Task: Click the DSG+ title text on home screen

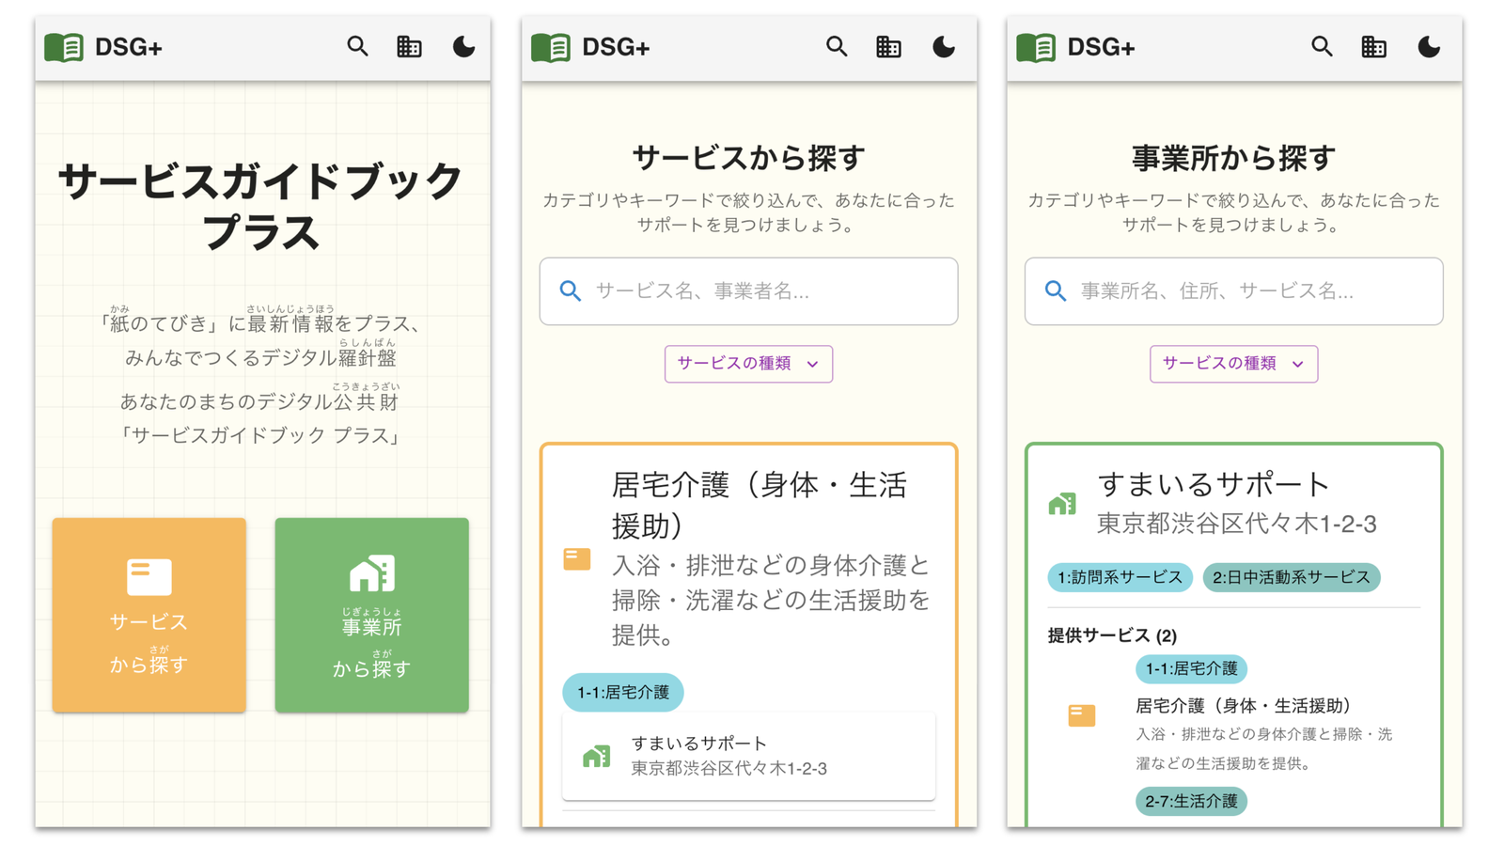Action: point(129,47)
